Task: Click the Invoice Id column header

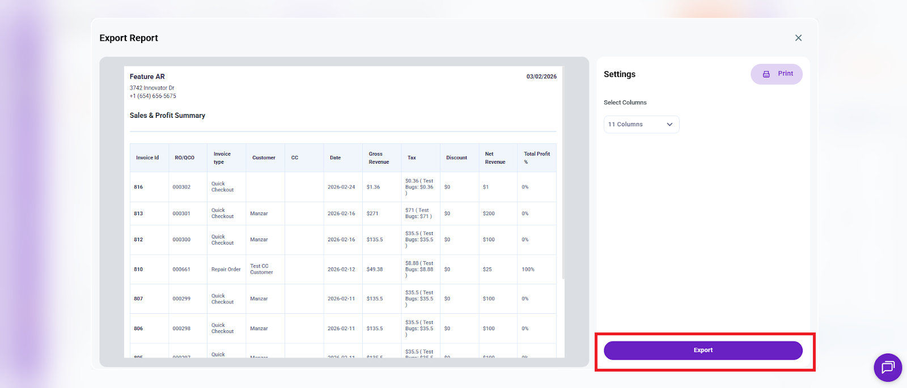Action: pyautogui.click(x=147, y=158)
